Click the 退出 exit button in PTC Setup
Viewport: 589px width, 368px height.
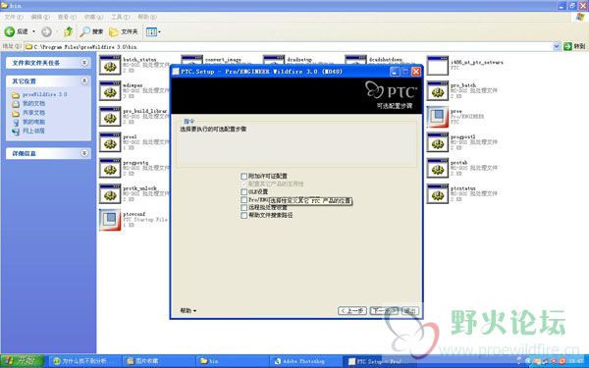pos(409,311)
